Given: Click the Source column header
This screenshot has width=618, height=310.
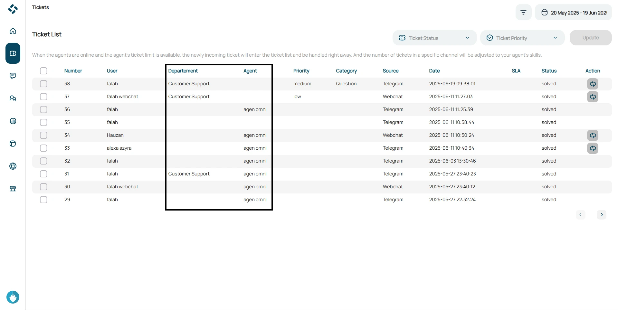Looking at the screenshot, I should tap(391, 71).
